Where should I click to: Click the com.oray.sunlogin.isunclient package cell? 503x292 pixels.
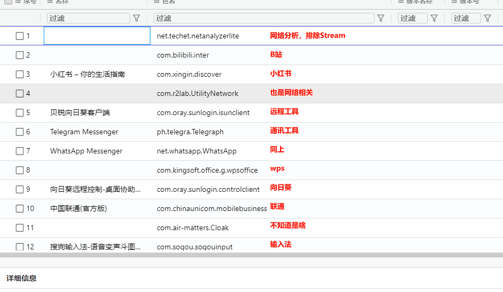pyautogui.click(x=203, y=113)
